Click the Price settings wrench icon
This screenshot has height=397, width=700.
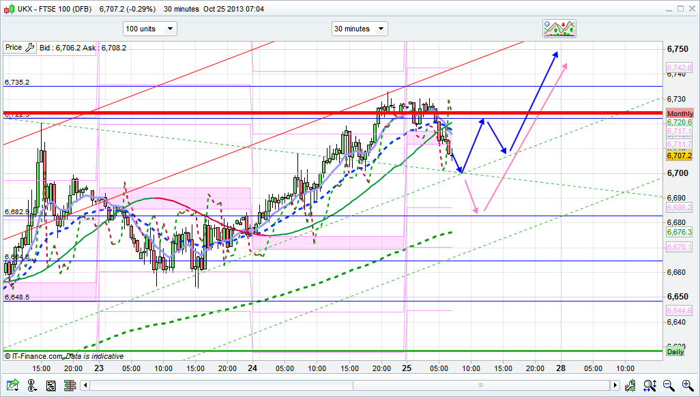pos(29,48)
